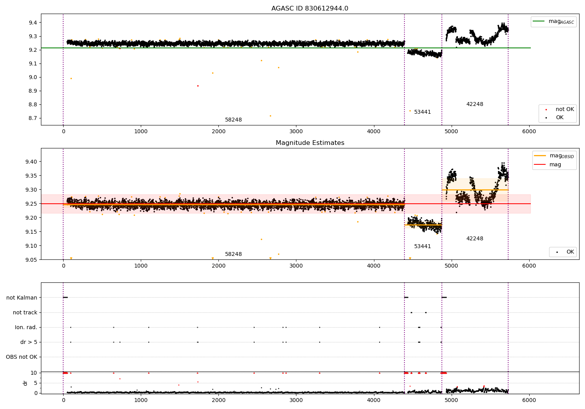This screenshot has height=409, width=585.
Task: Click the "9.0" y-tick of the top plot
Action: [33, 78]
